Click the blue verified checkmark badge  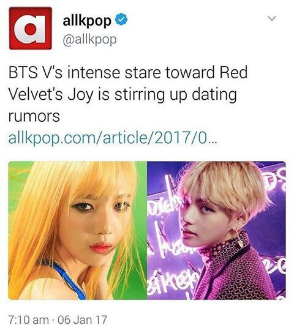point(121,20)
